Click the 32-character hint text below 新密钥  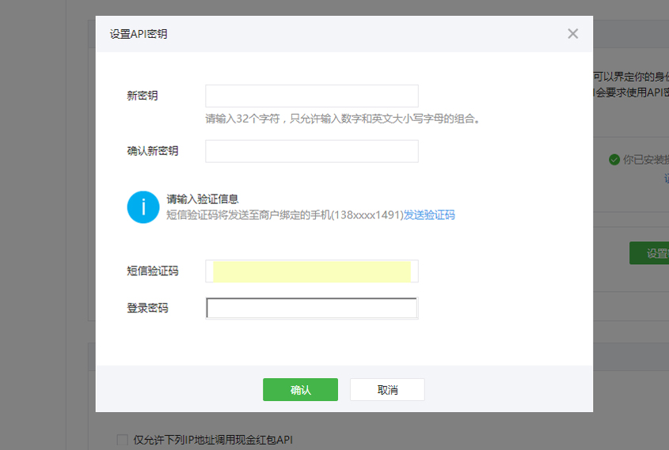coord(343,119)
